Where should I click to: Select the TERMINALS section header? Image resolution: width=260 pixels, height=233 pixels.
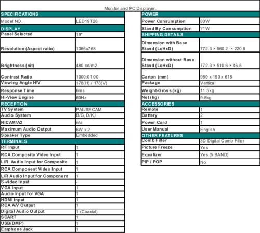pos(62,141)
